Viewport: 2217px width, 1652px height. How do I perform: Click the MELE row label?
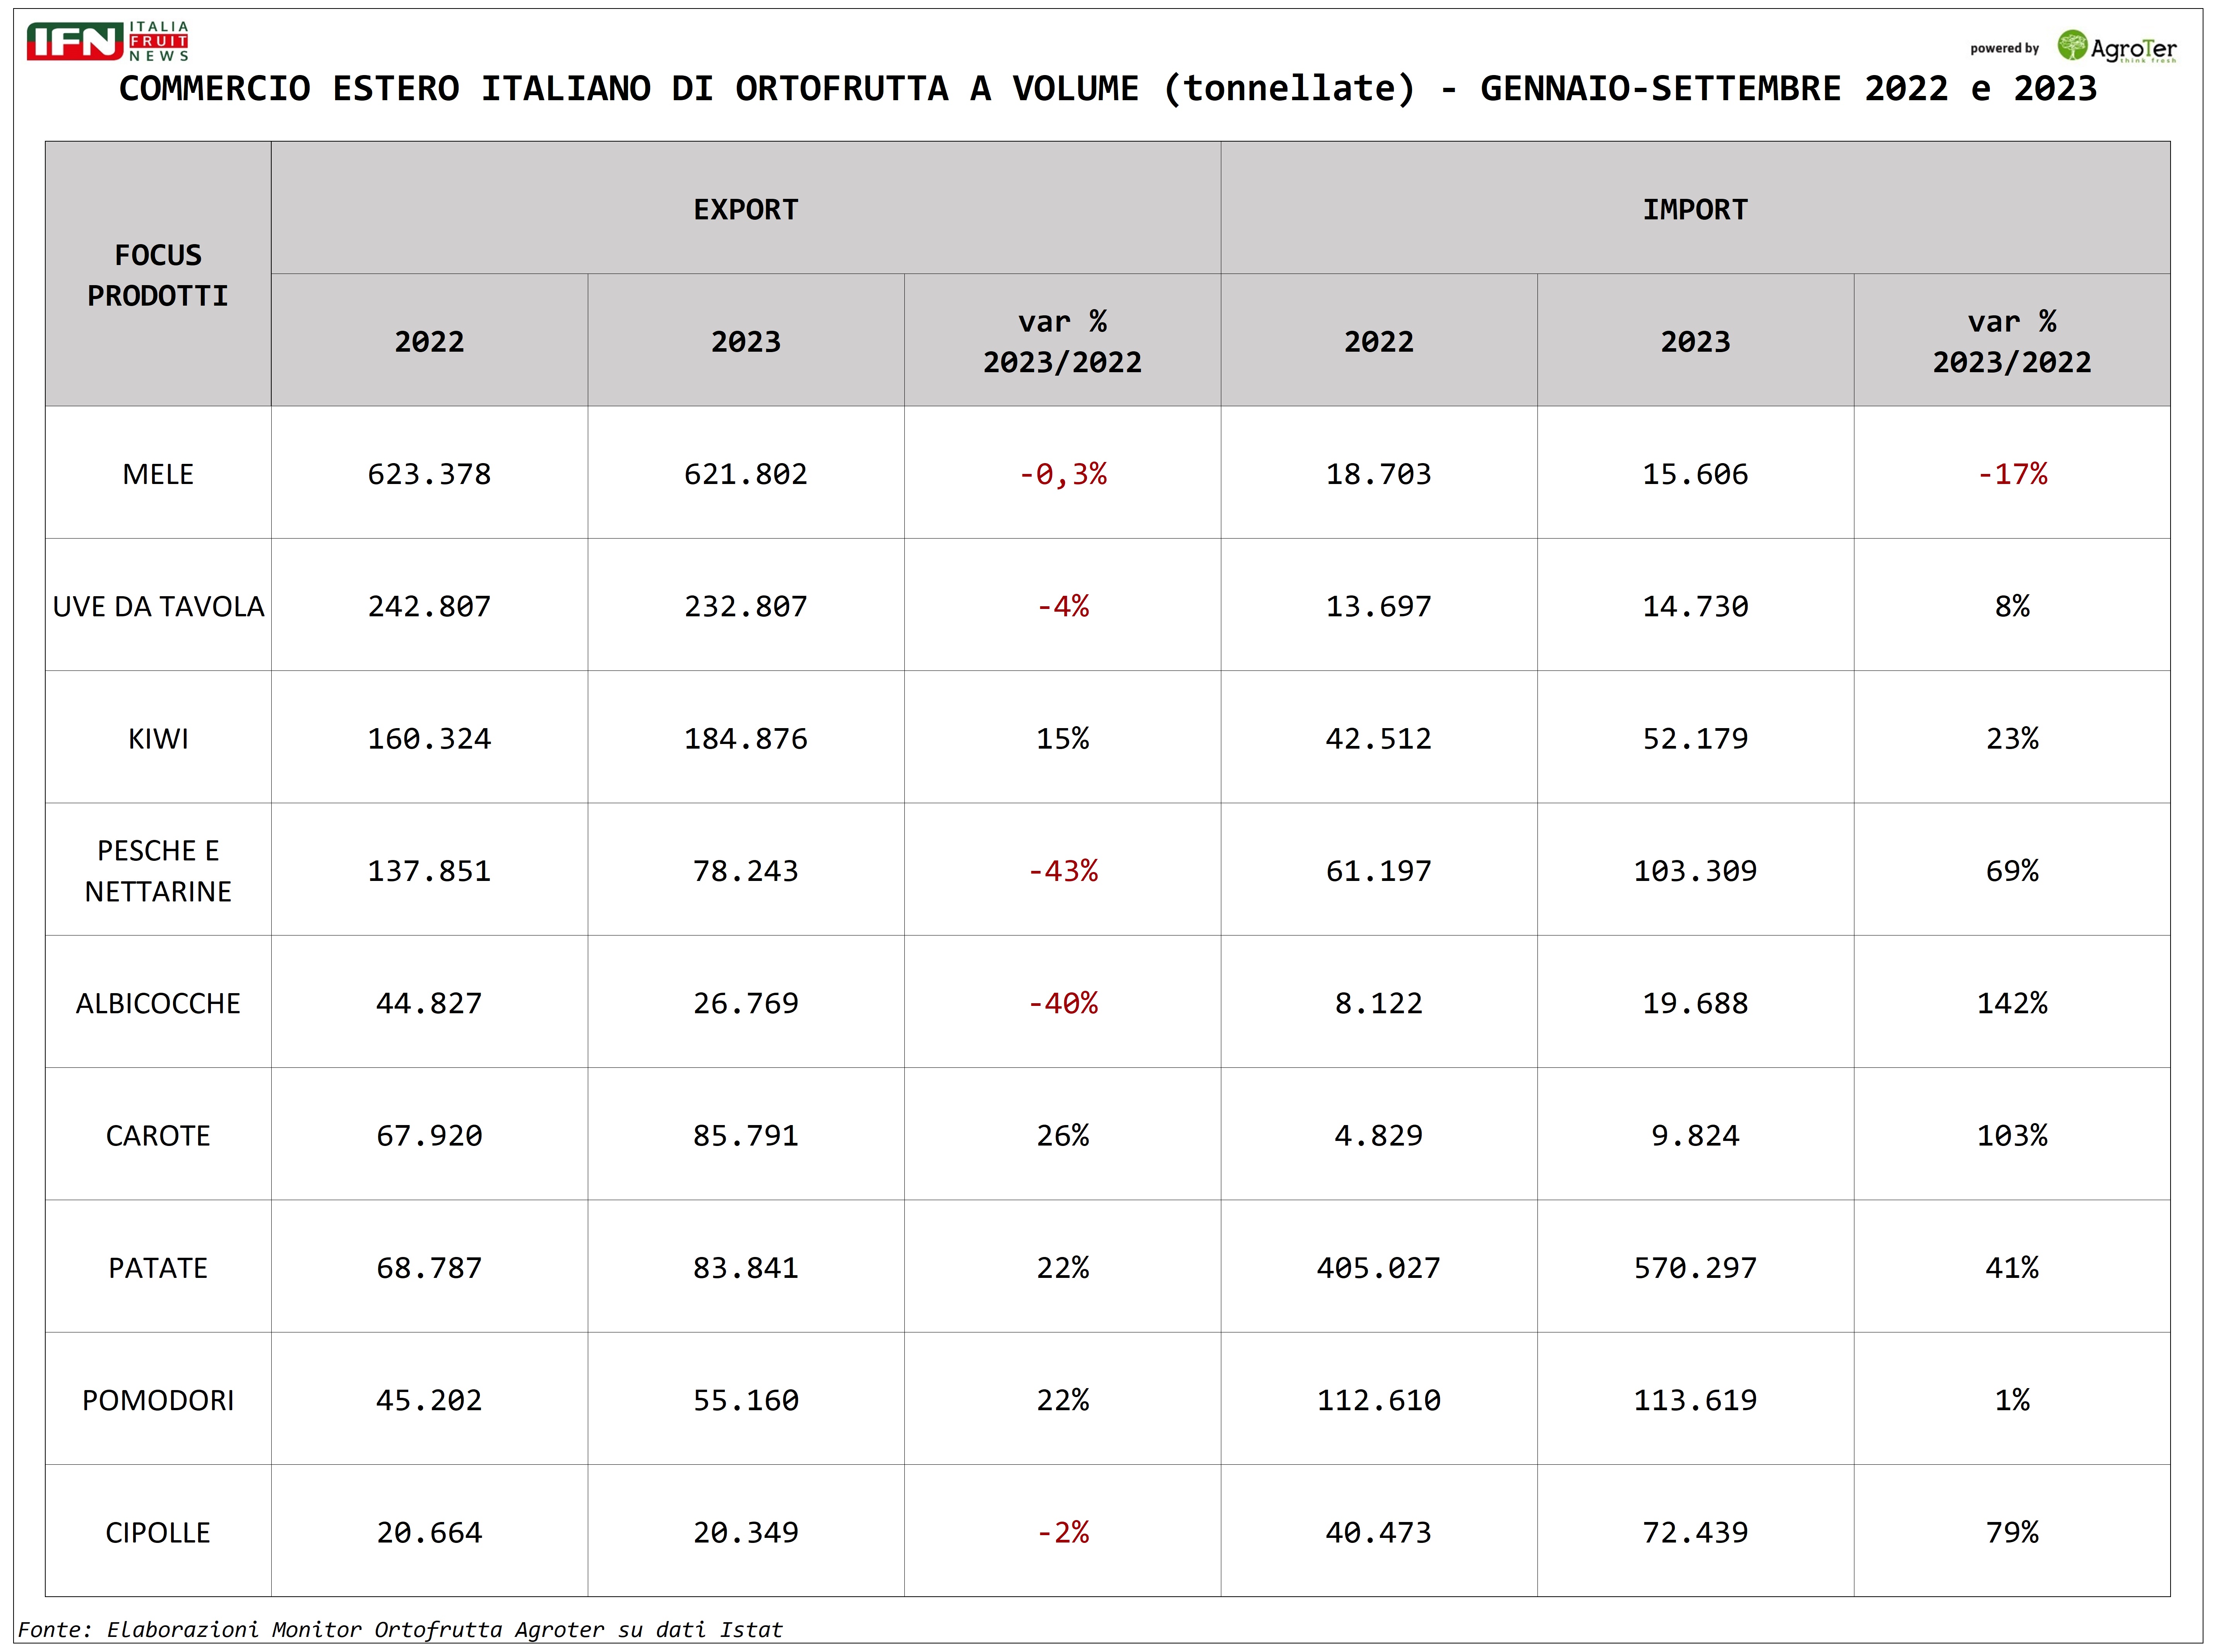[x=158, y=473]
